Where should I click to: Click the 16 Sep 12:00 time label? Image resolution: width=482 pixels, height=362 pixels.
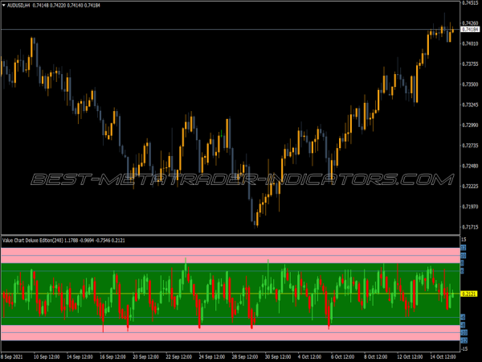coord(112,357)
